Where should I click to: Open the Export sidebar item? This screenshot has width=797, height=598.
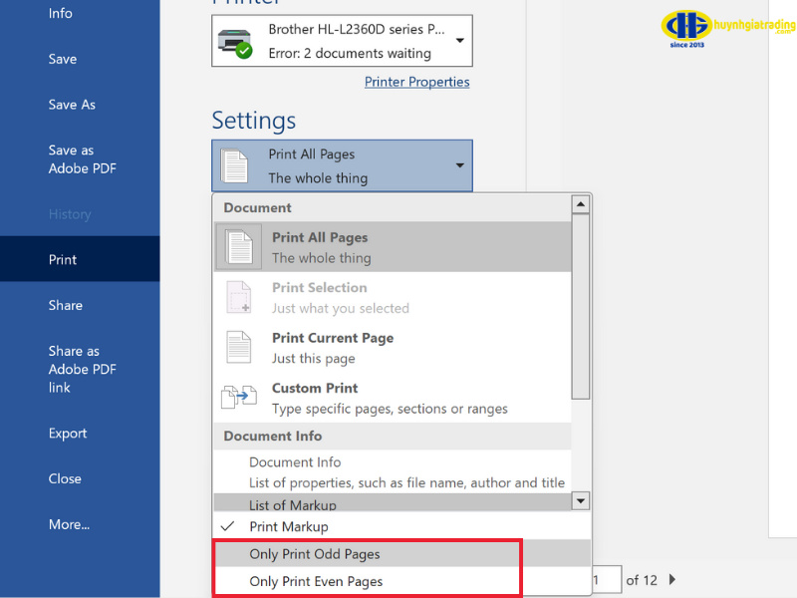coord(68,434)
